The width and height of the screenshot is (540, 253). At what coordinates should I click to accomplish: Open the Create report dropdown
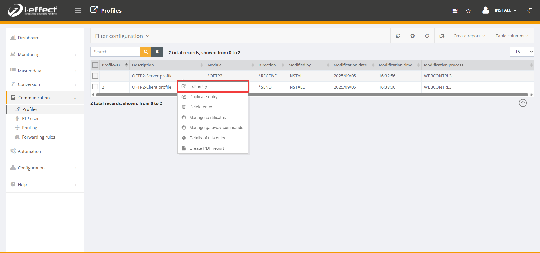(469, 36)
